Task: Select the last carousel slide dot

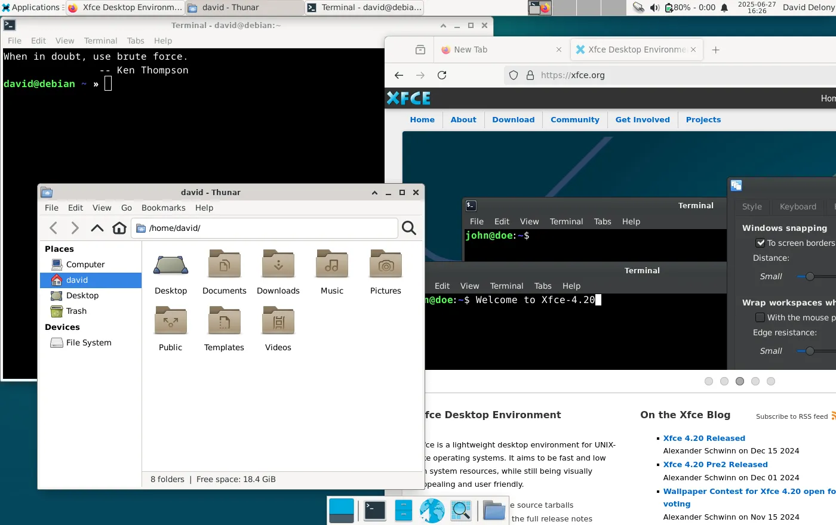Action: [771, 381]
